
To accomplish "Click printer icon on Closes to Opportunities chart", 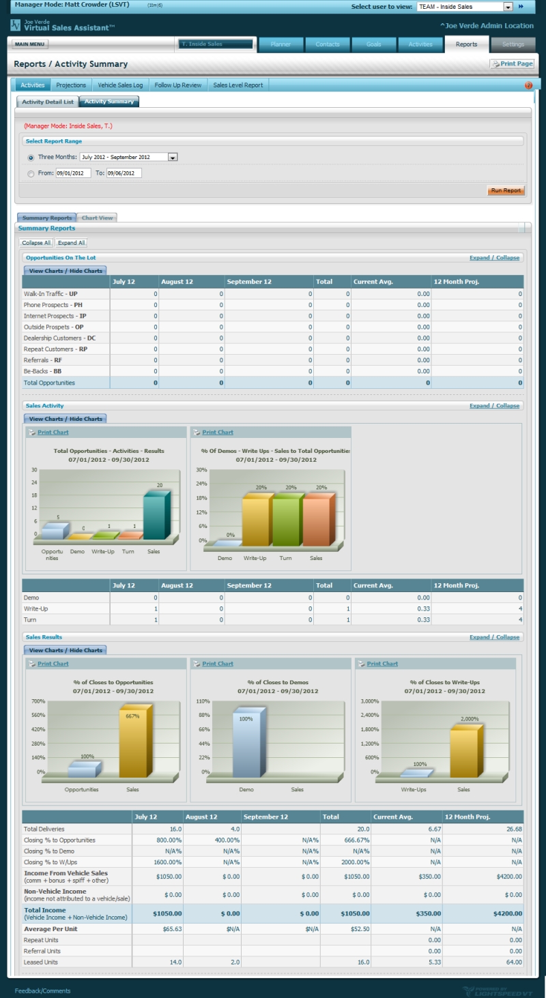I will tap(31, 664).
